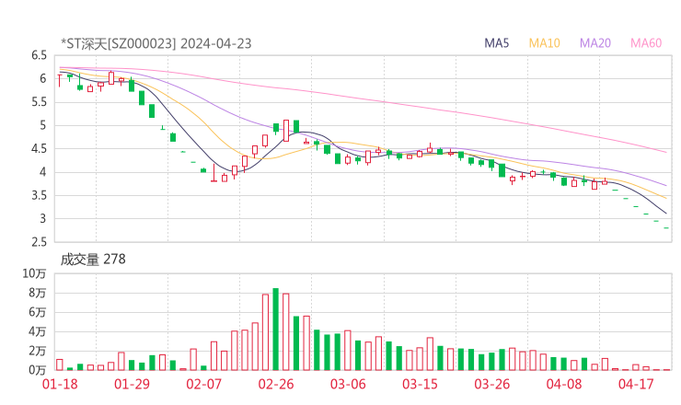Click the tallest green volume bar

point(276,329)
